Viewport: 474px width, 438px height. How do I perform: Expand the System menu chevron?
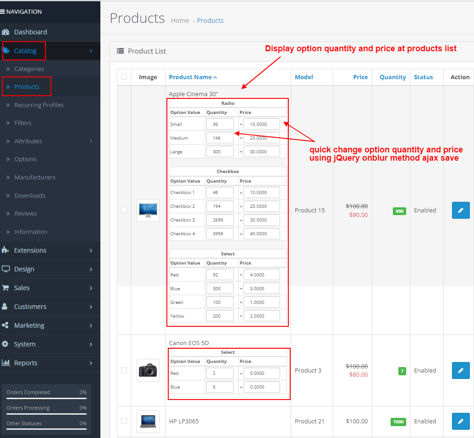91,344
